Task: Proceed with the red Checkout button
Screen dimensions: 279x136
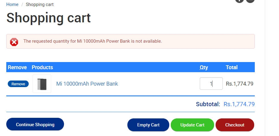Action: point(235,125)
